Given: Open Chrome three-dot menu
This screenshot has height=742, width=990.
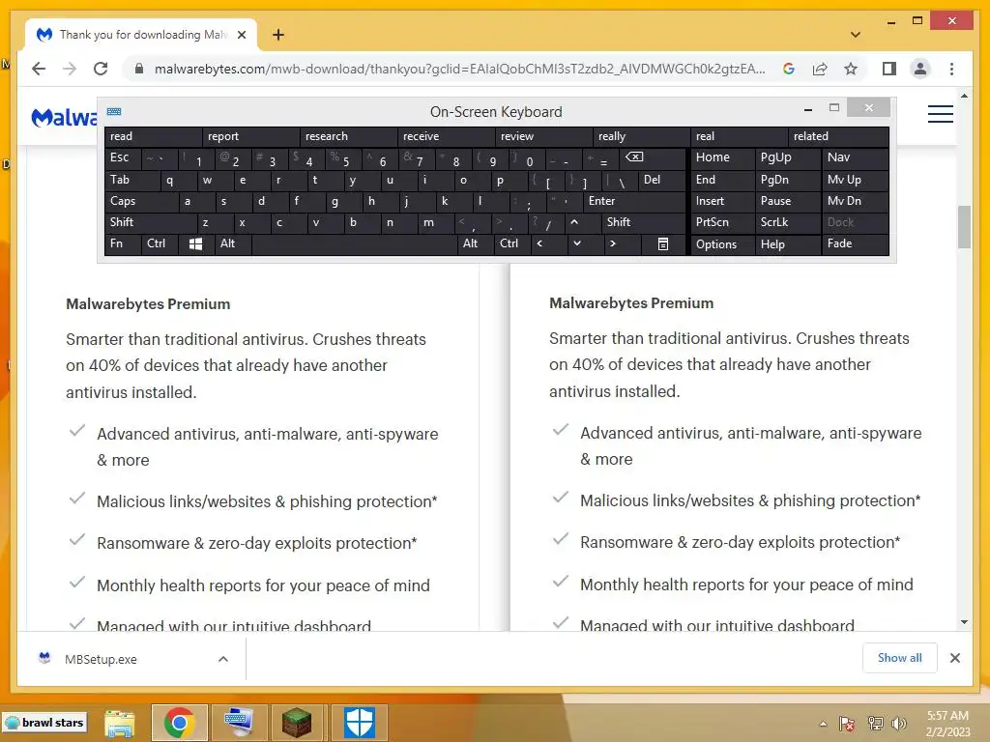Looking at the screenshot, I should coord(951,69).
